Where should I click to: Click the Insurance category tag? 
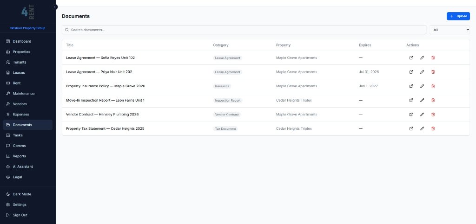point(222,86)
